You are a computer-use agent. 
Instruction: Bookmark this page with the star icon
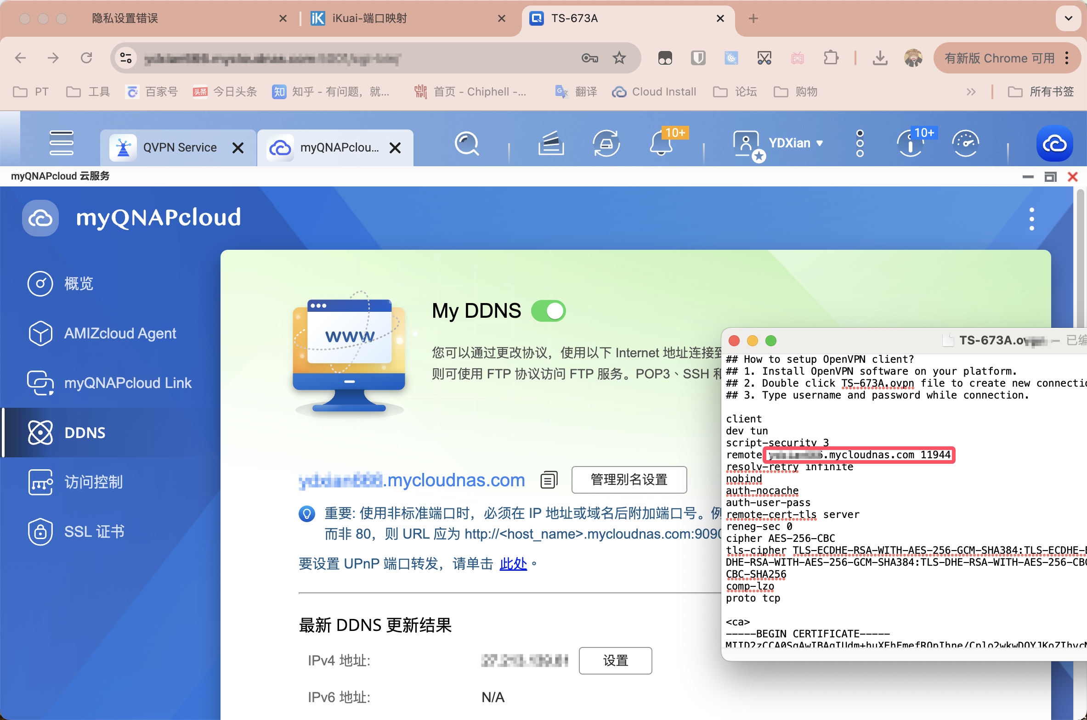pos(619,58)
